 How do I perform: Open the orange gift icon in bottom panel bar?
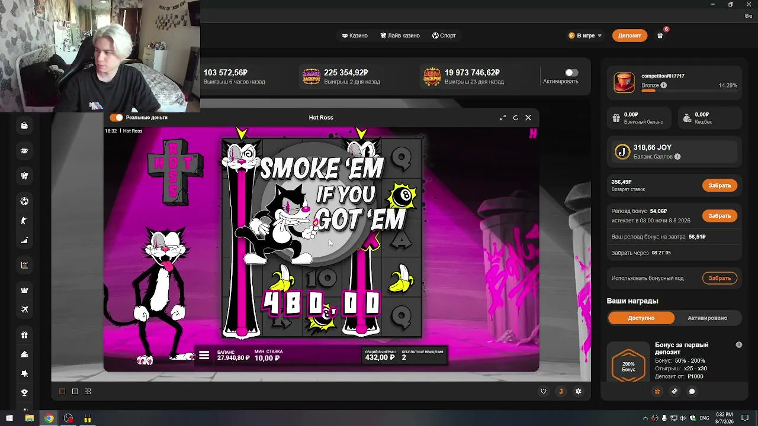657,391
